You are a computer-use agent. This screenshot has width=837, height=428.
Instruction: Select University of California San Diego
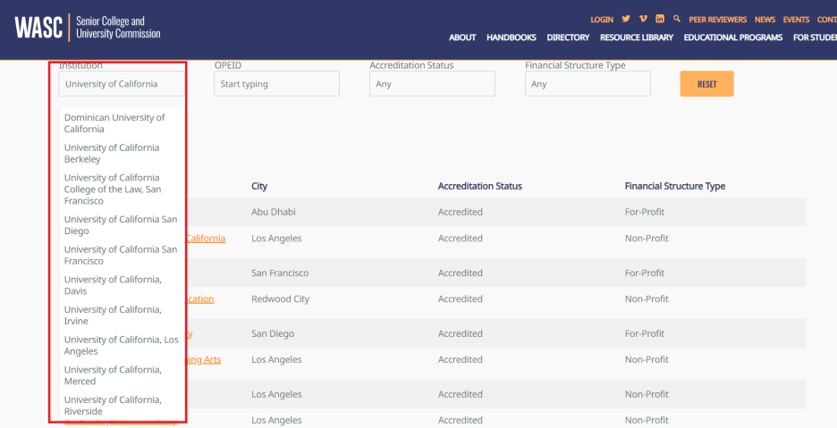[x=121, y=224]
